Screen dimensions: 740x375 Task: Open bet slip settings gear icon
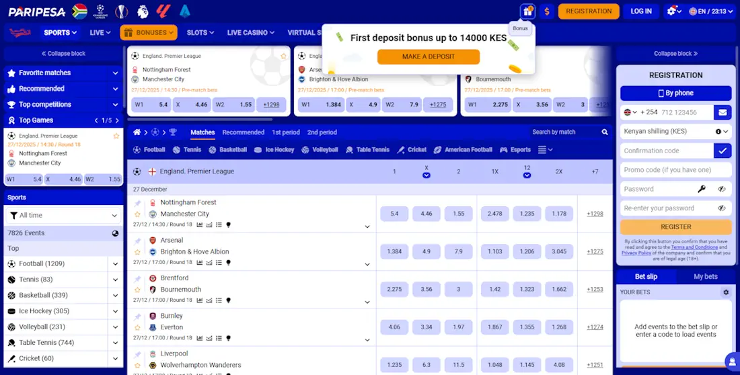pyautogui.click(x=726, y=292)
